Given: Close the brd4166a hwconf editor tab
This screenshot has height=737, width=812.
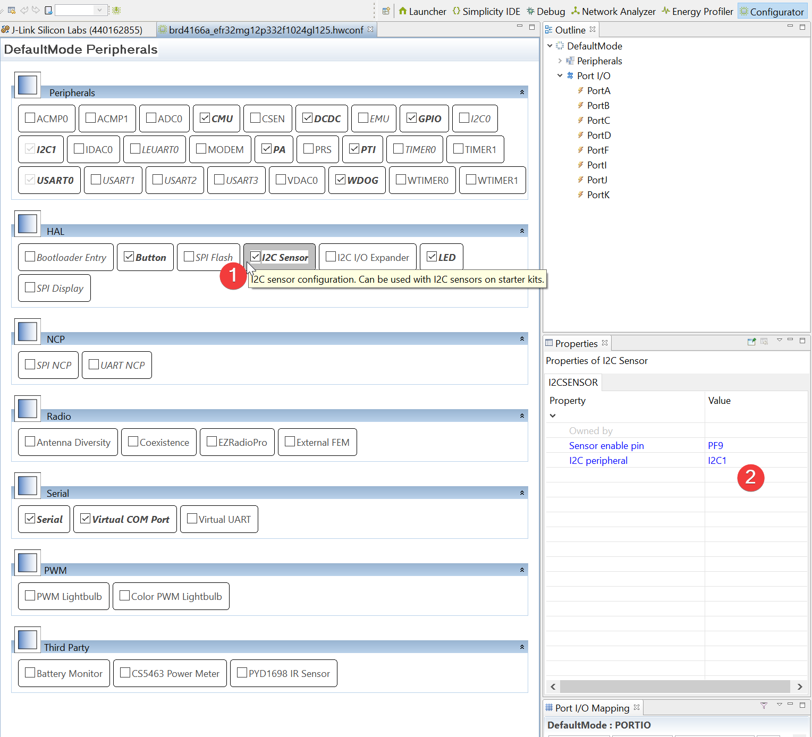Looking at the screenshot, I should (370, 29).
